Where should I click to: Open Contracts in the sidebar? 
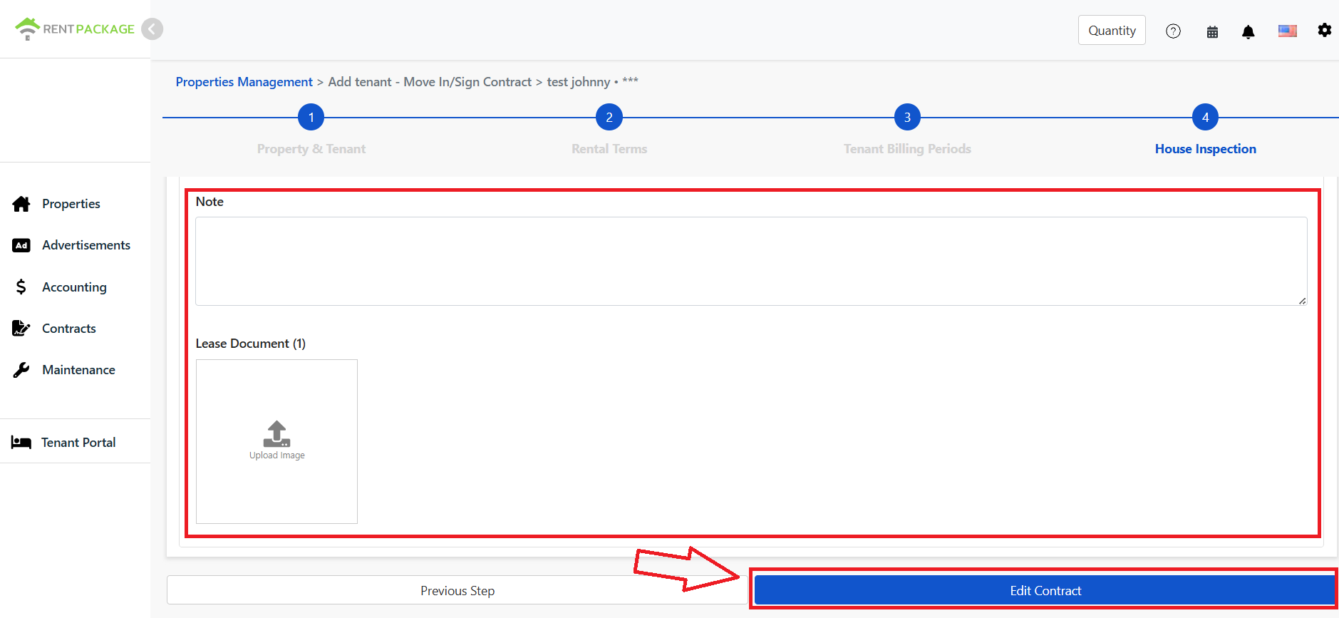68,329
